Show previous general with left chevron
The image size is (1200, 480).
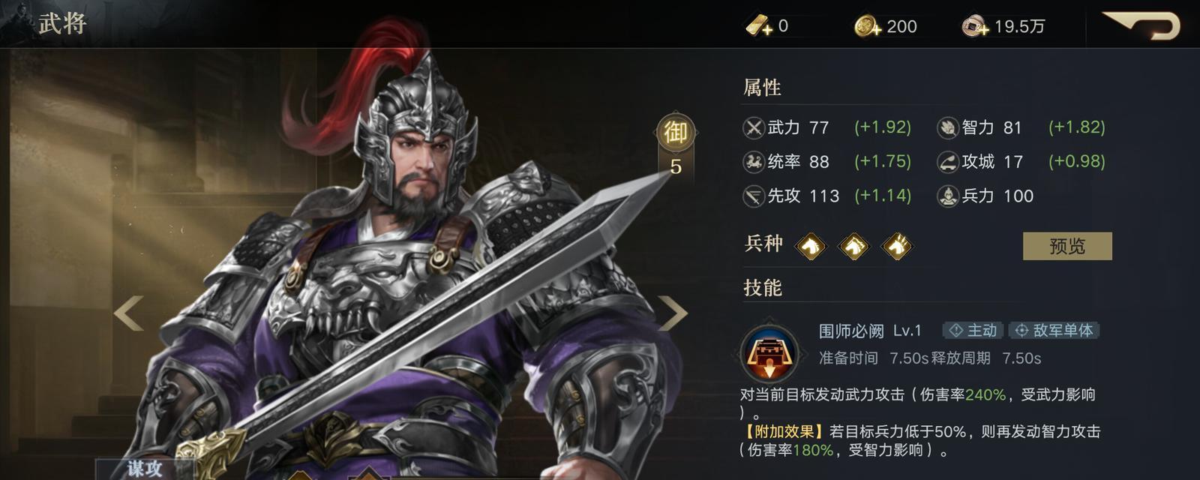point(129,313)
